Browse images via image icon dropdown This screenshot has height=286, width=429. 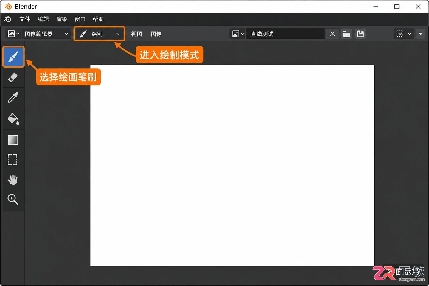(x=238, y=34)
